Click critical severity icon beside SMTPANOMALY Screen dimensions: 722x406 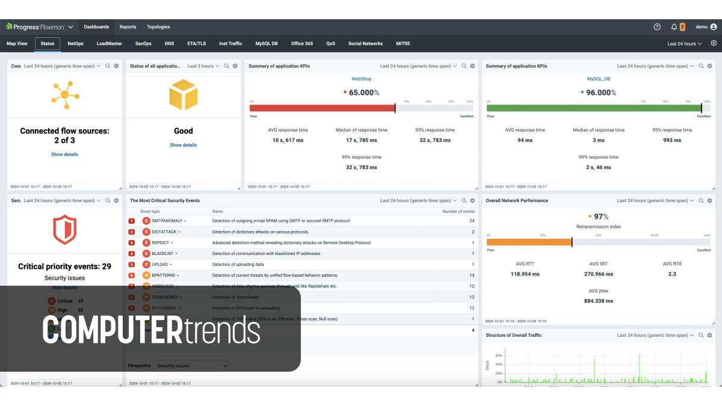pyautogui.click(x=146, y=221)
